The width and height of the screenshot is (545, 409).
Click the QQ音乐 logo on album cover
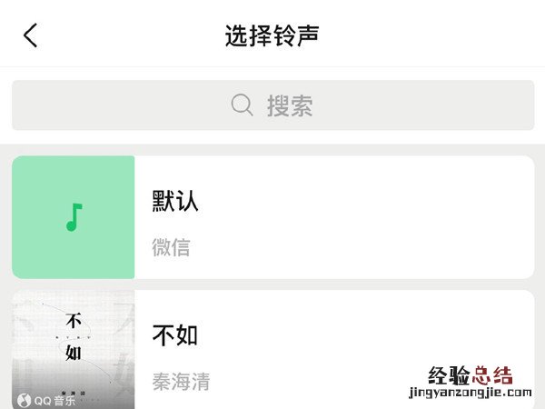tap(46, 400)
